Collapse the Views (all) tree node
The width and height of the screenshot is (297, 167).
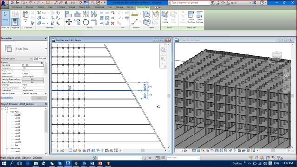2,109
